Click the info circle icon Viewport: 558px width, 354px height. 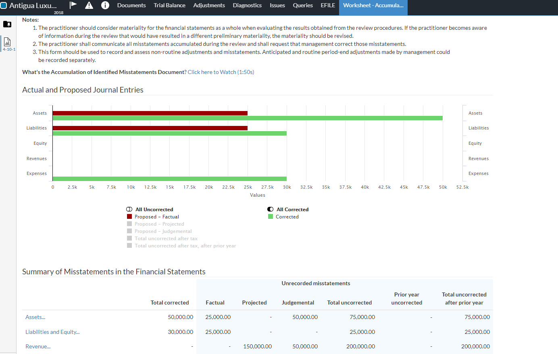(105, 5)
